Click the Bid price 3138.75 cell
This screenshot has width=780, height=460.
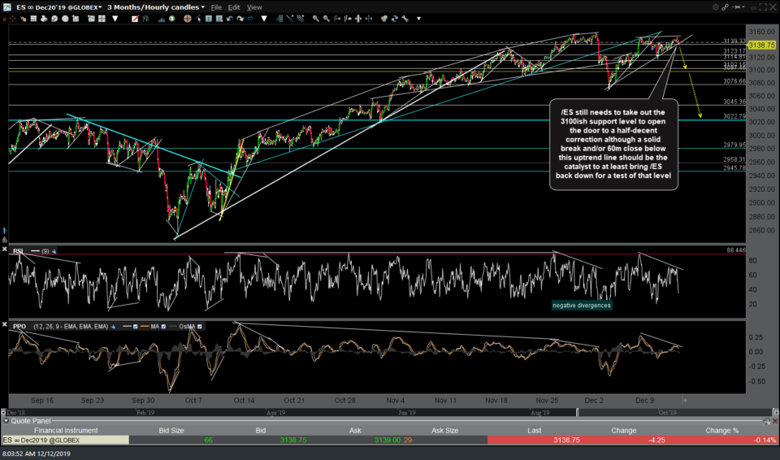pyautogui.click(x=293, y=440)
